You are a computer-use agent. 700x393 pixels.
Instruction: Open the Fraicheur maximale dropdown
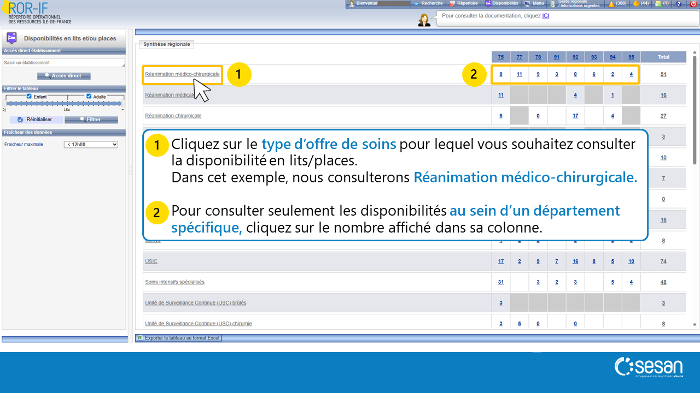coord(91,145)
